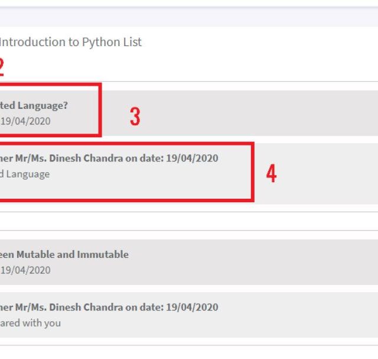Click the date under the 'ted Language?' question

25,121
